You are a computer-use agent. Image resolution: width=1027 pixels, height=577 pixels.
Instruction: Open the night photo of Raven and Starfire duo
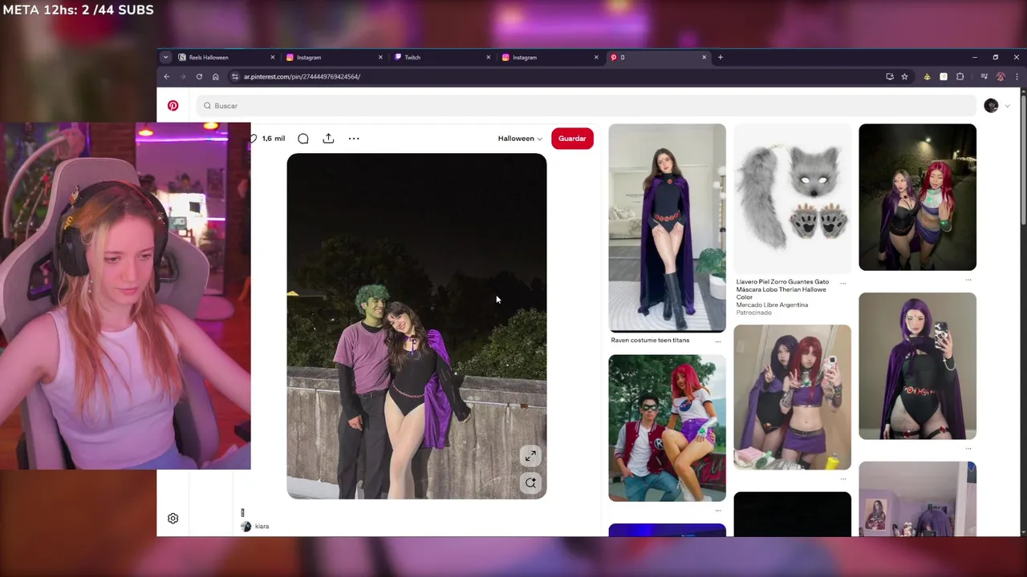coord(917,197)
